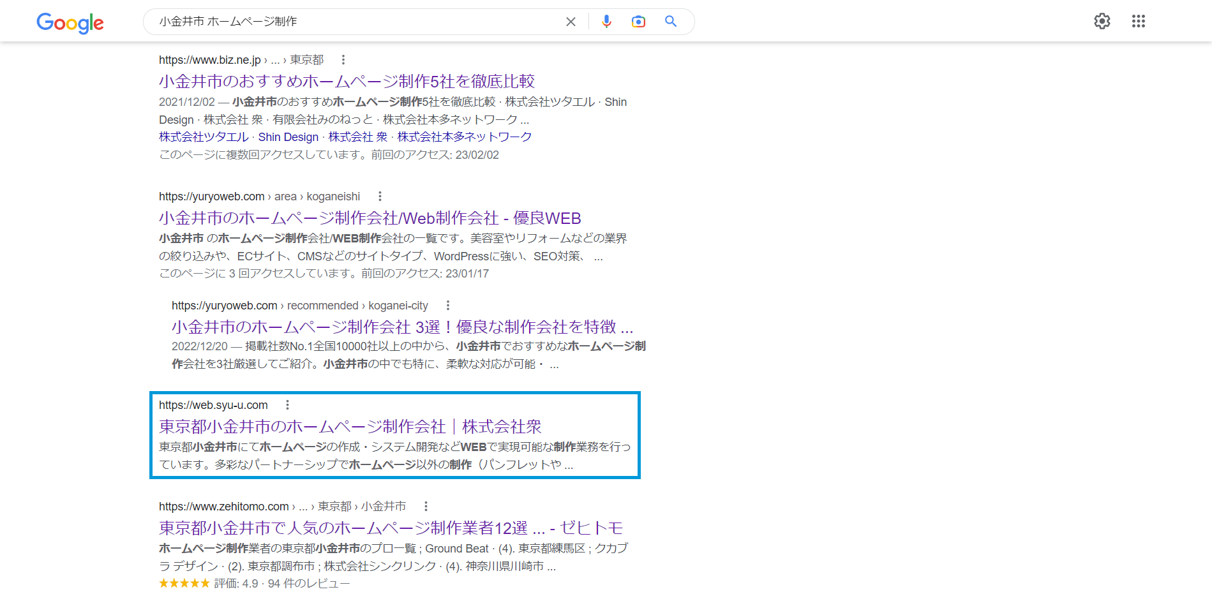Click the star rating under the Zehitomo result
The width and height of the screenshot is (1212, 608).
(x=184, y=582)
